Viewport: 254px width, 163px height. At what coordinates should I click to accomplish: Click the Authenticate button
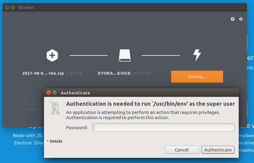point(218,150)
